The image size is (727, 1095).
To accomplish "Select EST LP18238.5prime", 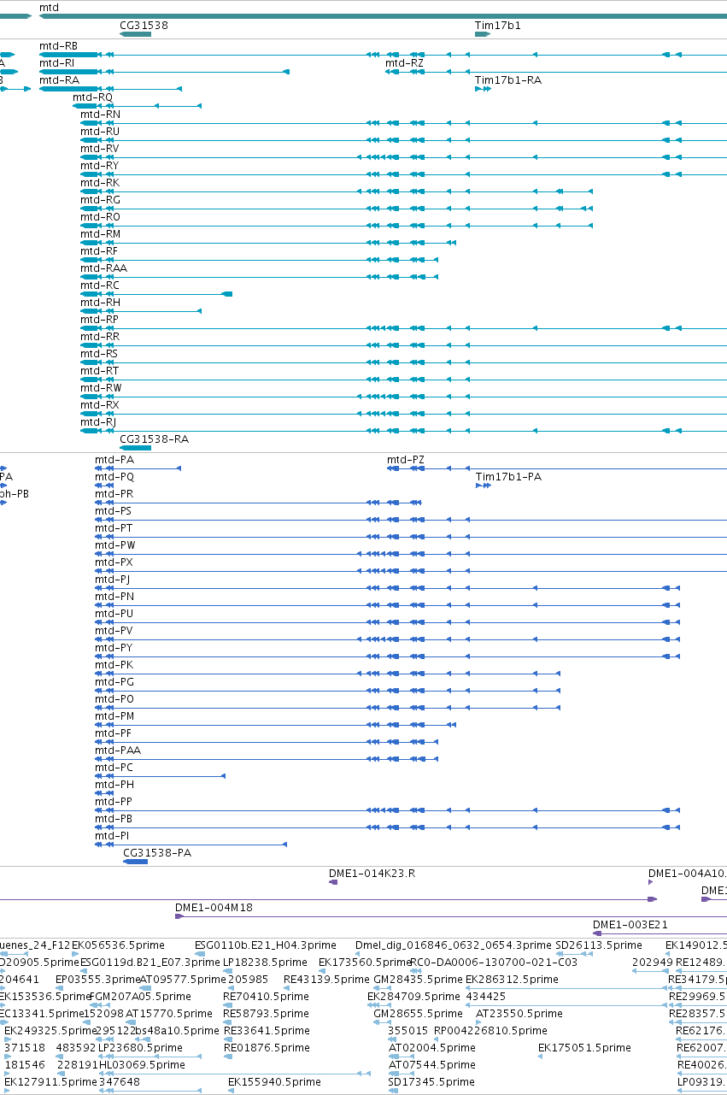I will pos(265,962).
